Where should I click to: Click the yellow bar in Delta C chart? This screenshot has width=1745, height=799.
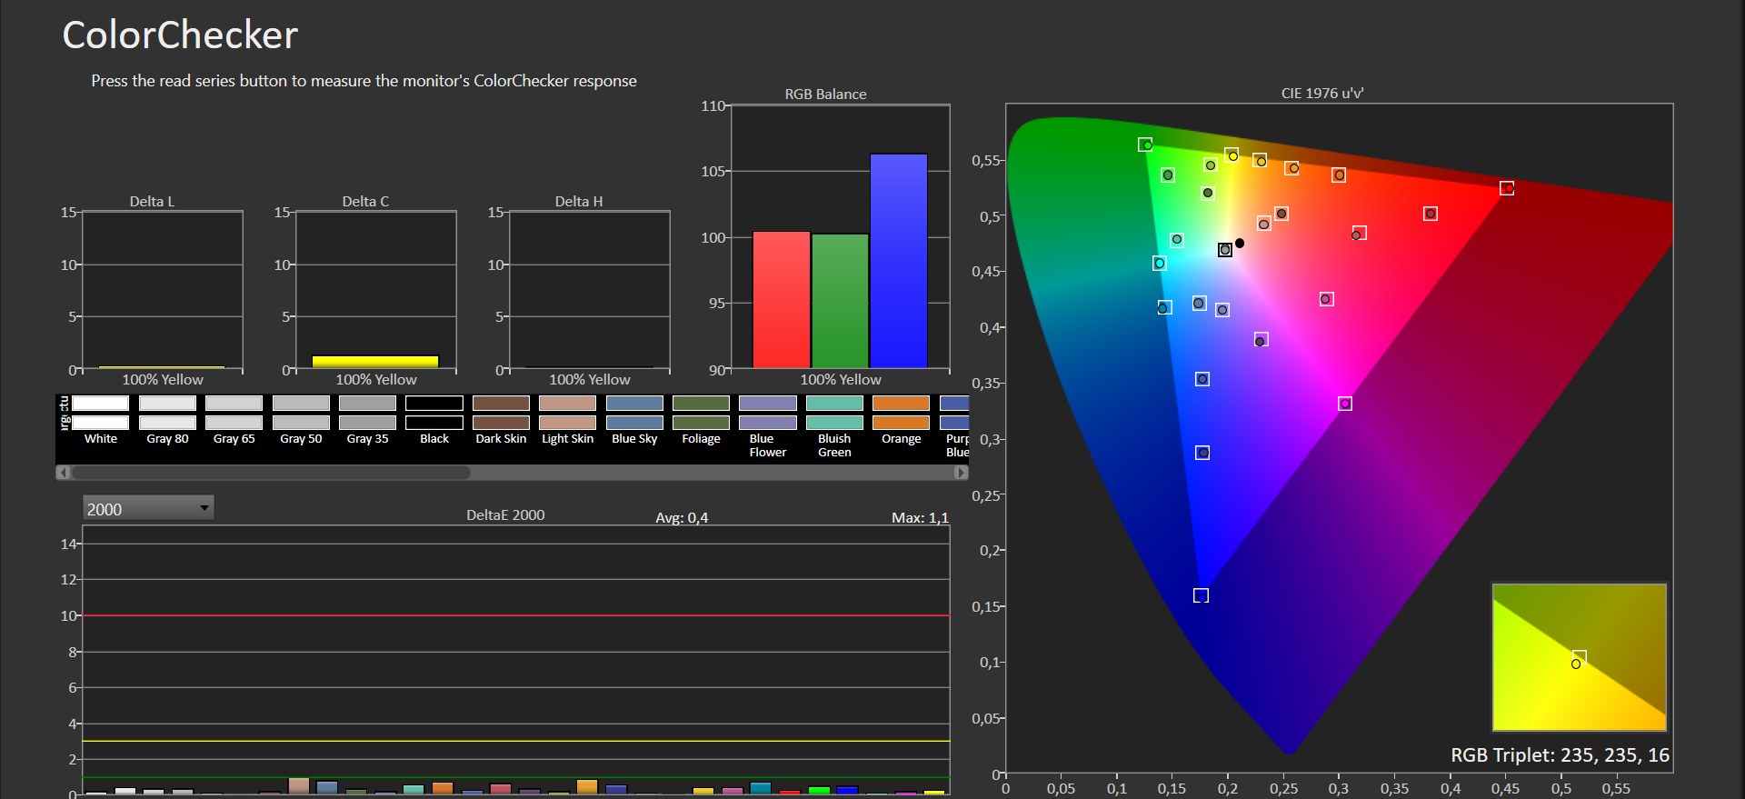(x=375, y=361)
